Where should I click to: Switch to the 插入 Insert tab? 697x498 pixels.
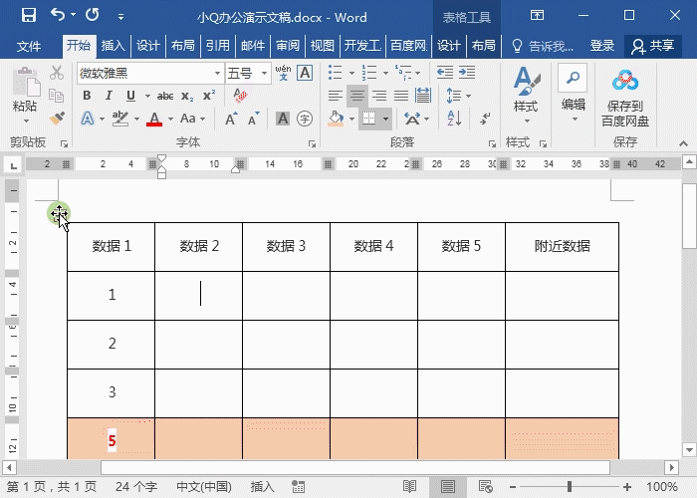(x=113, y=46)
